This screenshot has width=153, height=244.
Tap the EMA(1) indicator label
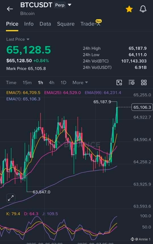[x=24, y=99]
